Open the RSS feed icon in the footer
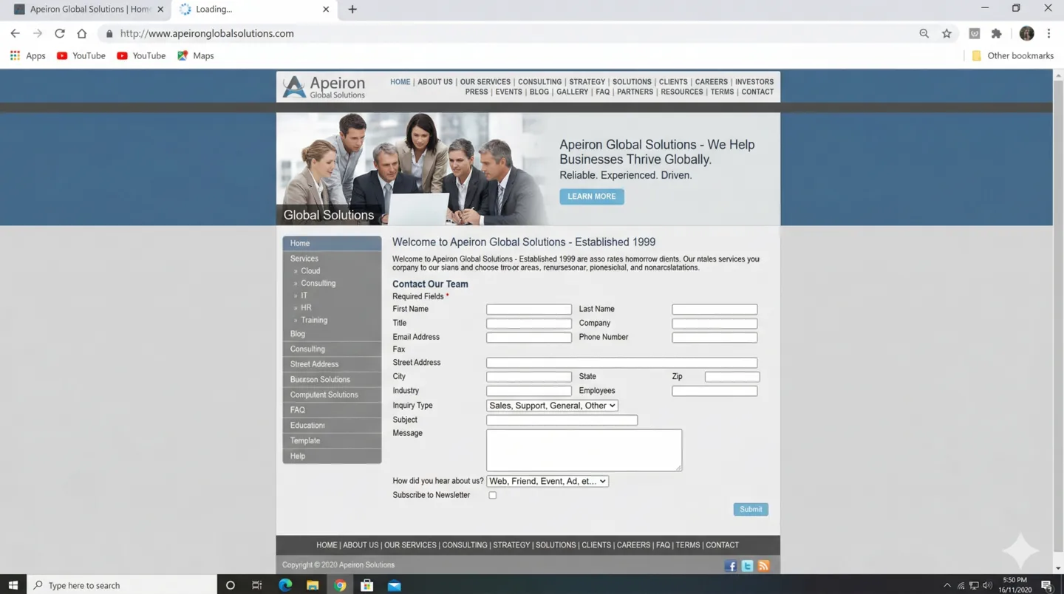Image resolution: width=1064 pixels, height=594 pixels. pyautogui.click(x=763, y=565)
